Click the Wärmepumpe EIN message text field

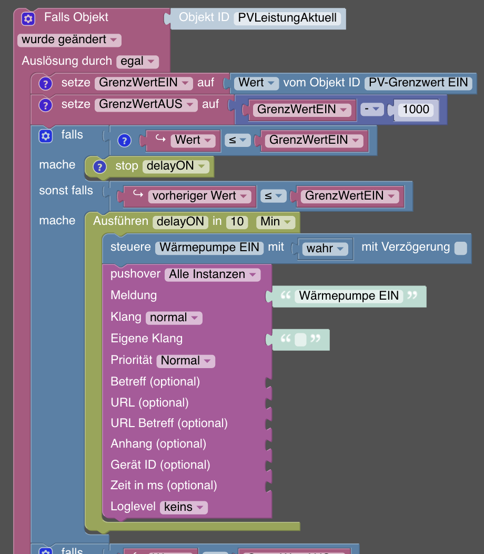coord(349,296)
